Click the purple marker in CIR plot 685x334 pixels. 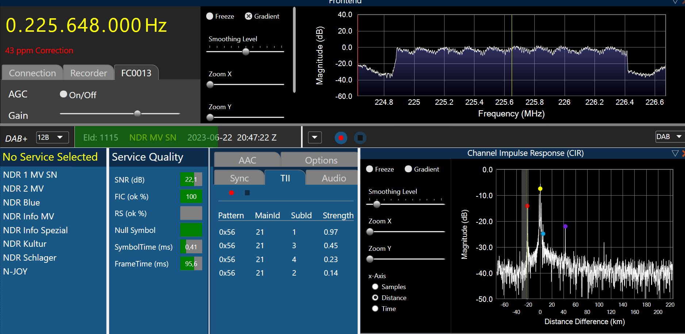pyautogui.click(x=565, y=226)
